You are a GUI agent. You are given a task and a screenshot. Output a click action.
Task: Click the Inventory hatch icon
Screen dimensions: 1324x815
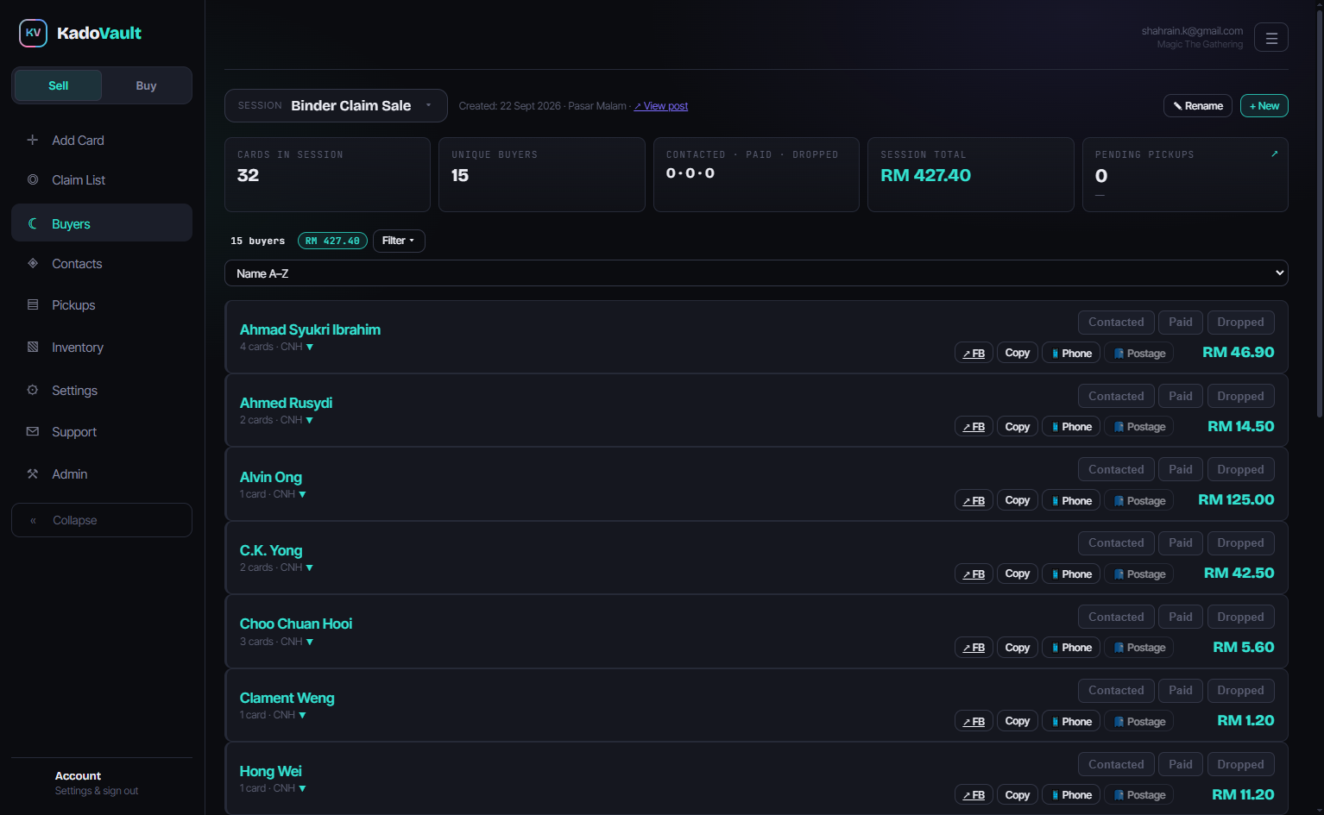click(x=33, y=347)
